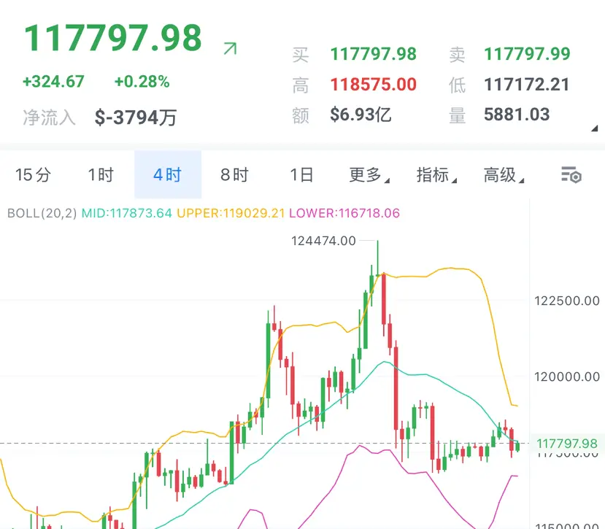Open the chart settings icon

pos(571,175)
